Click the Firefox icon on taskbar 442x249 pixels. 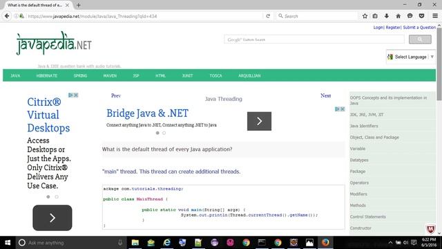pos(325,243)
